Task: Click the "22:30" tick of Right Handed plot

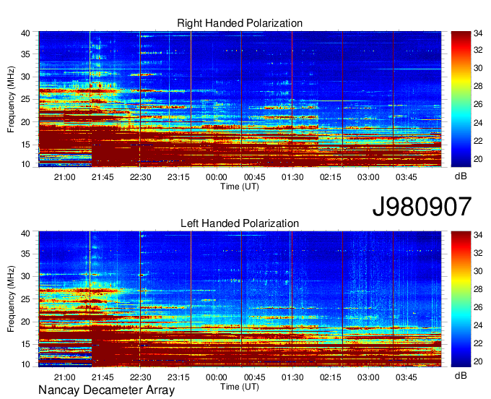Action: click(x=140, y=177)
